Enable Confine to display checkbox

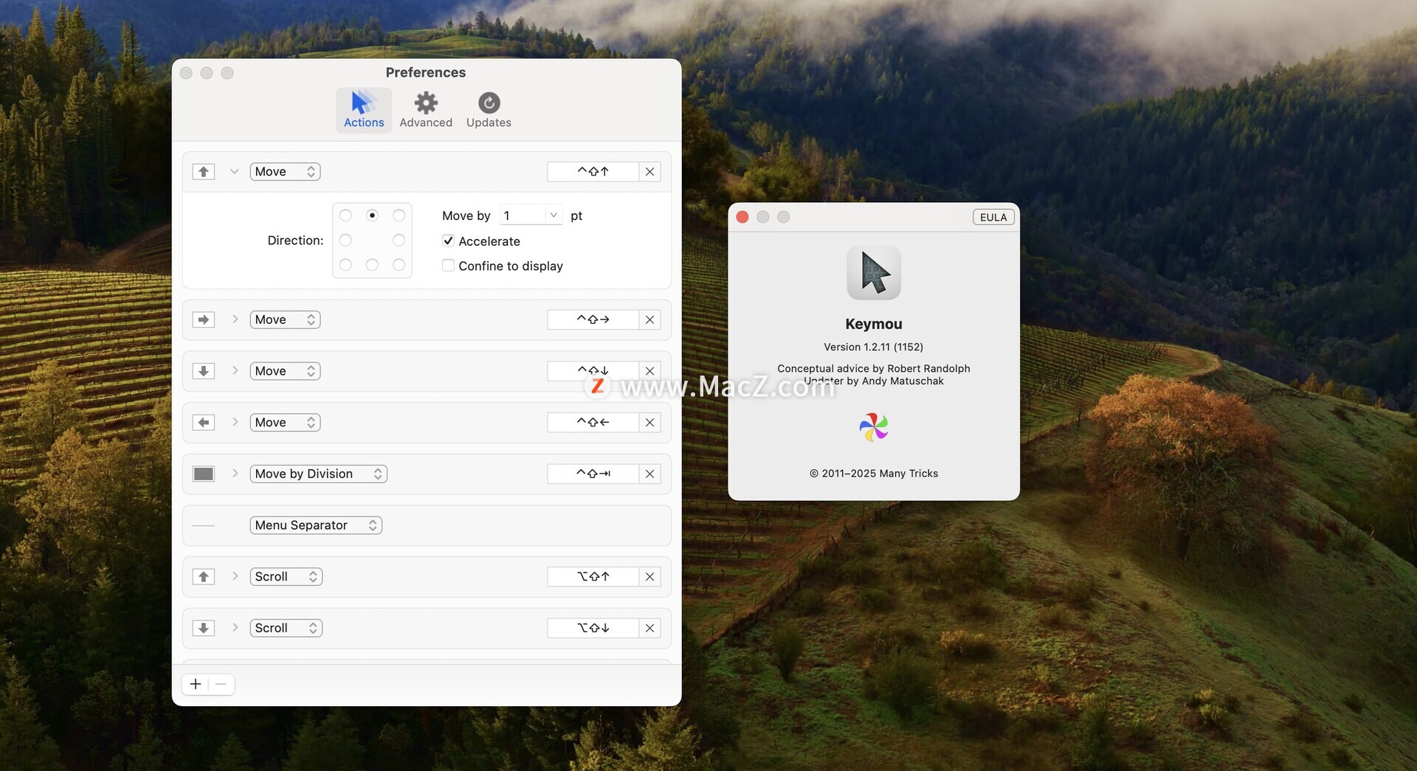[448, 266]
